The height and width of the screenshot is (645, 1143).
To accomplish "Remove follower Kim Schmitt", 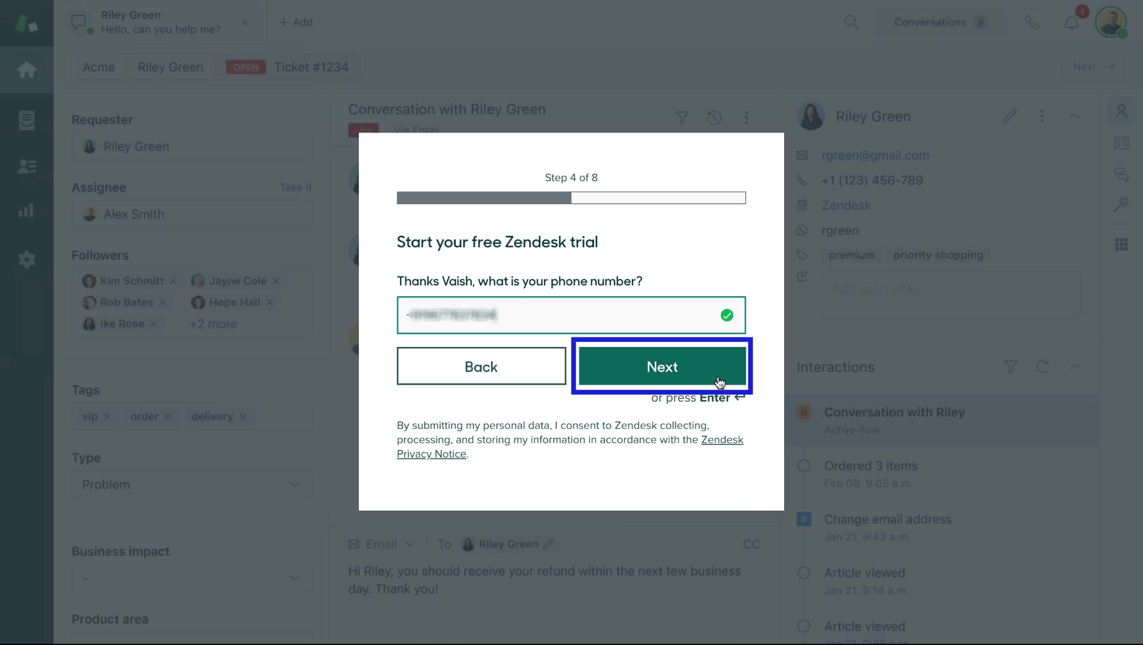I will (173, 281).
